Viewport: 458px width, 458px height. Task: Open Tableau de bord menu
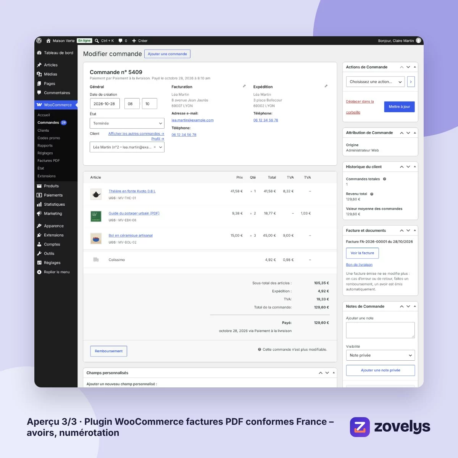(56, 53)
